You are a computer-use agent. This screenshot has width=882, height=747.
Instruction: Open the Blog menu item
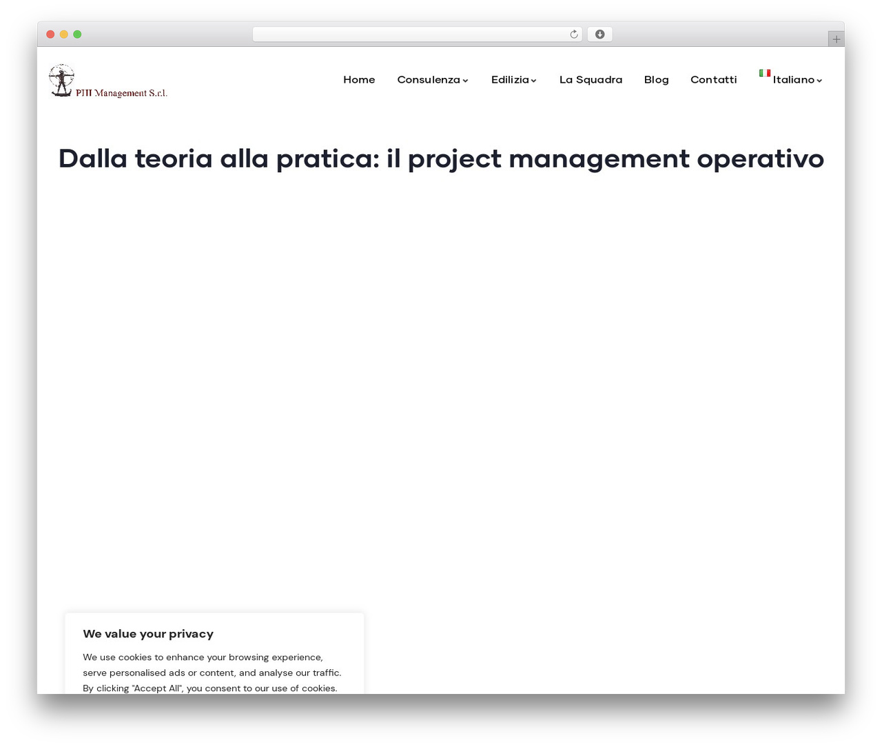click(x=656, y=80)
